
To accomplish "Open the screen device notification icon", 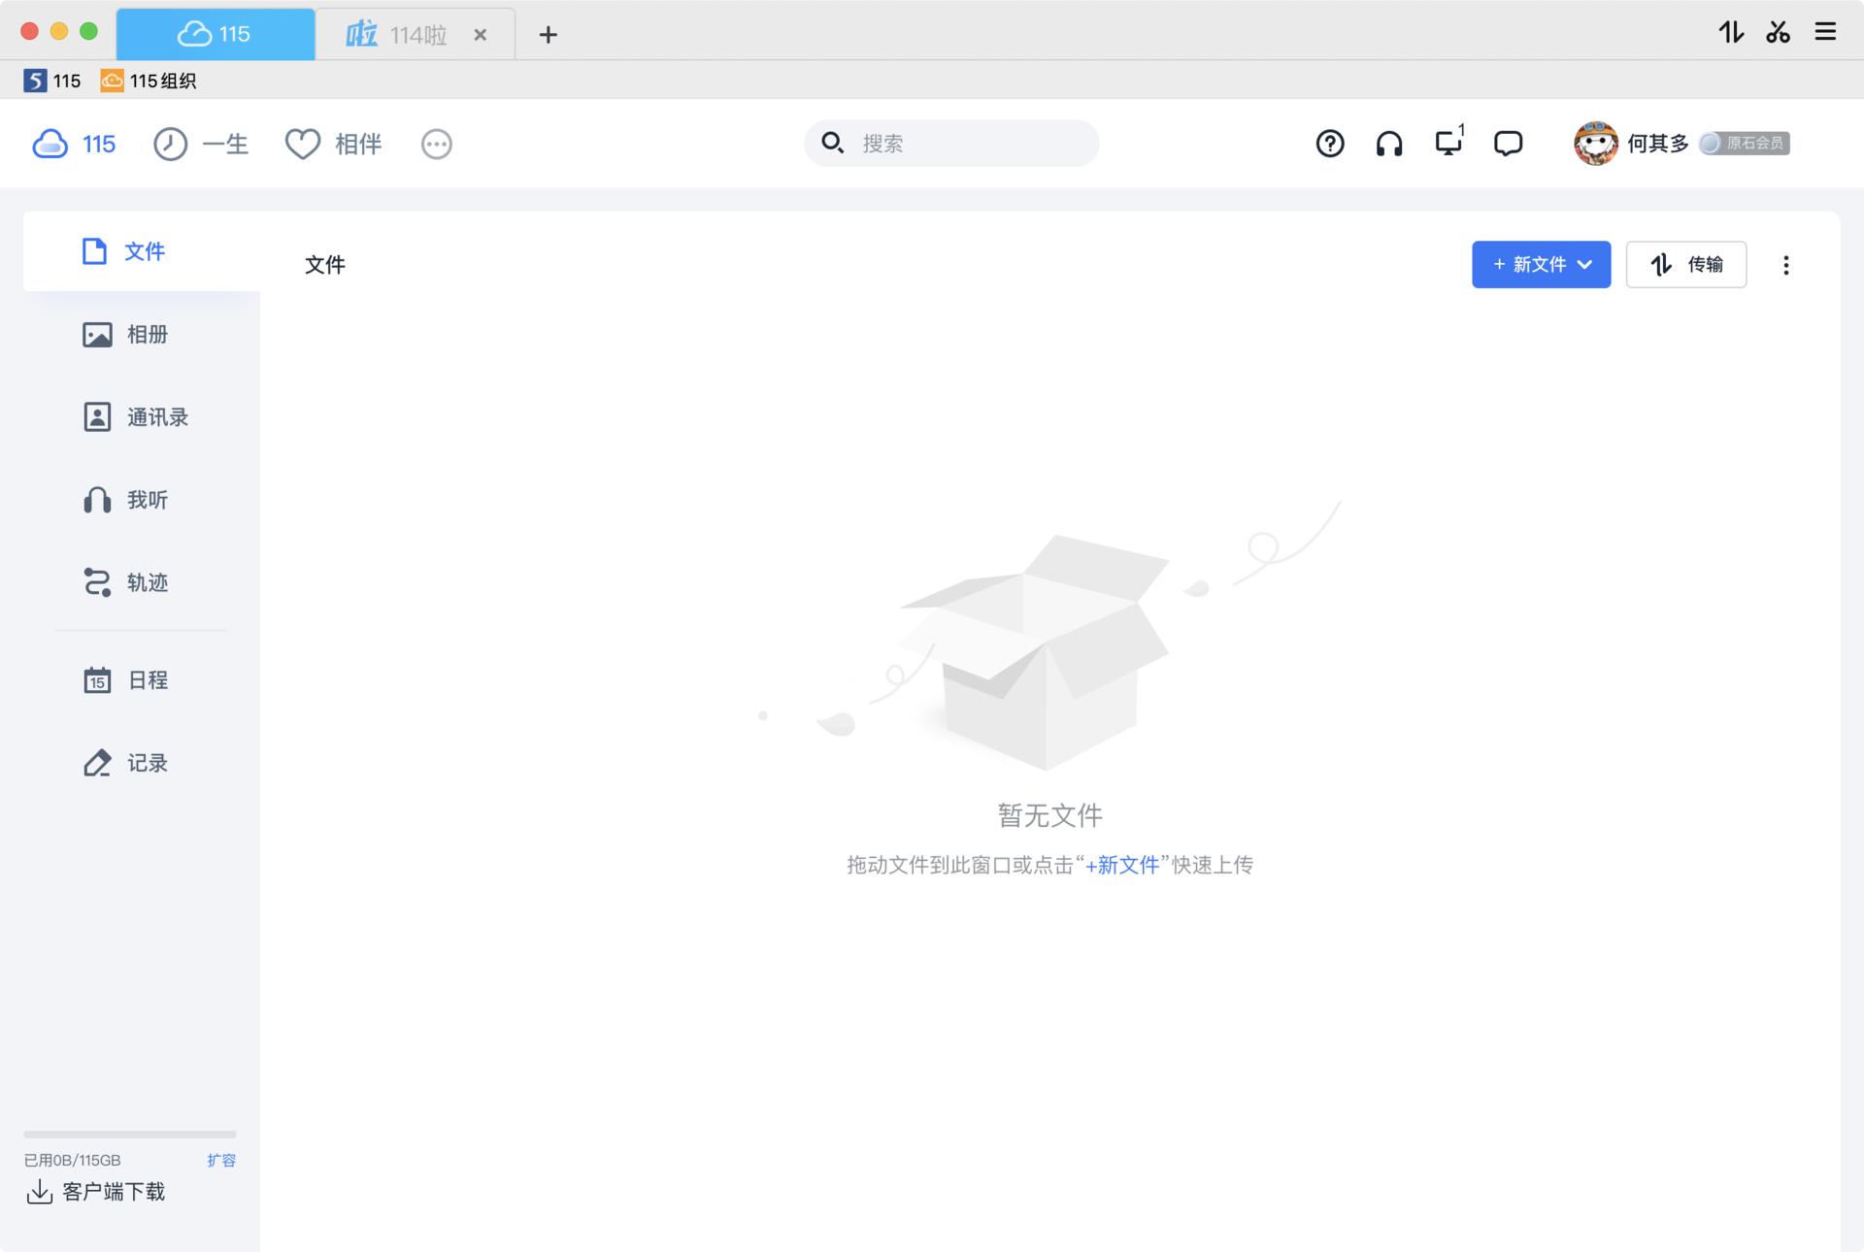I will (1448, 144).
